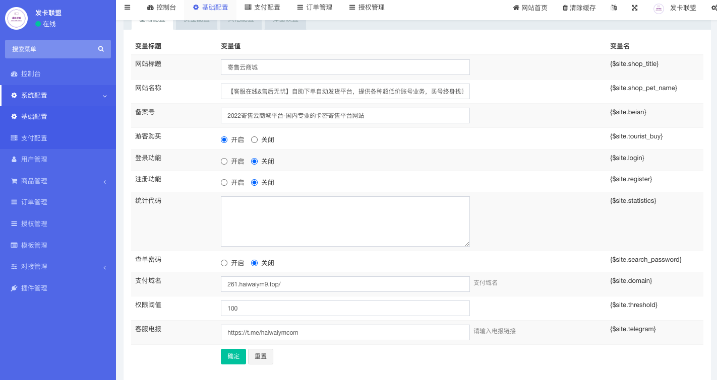
Task: Toggle fullscreen mode icon in top bar
Action: [634, 8]
